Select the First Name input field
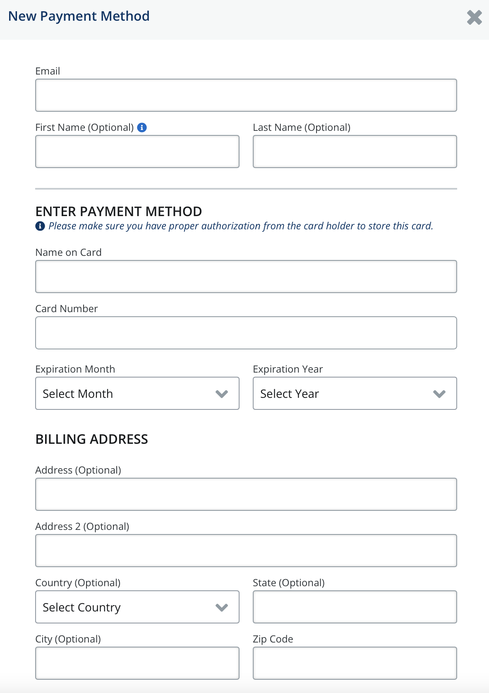Image resolution: width=489 pixels, height=693 pixels. 137,151
